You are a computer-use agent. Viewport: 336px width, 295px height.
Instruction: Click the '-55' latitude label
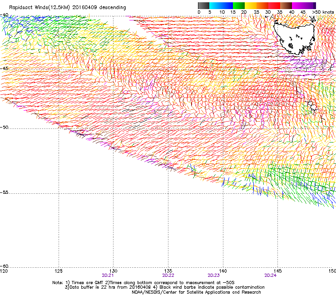tap(4, 192)
